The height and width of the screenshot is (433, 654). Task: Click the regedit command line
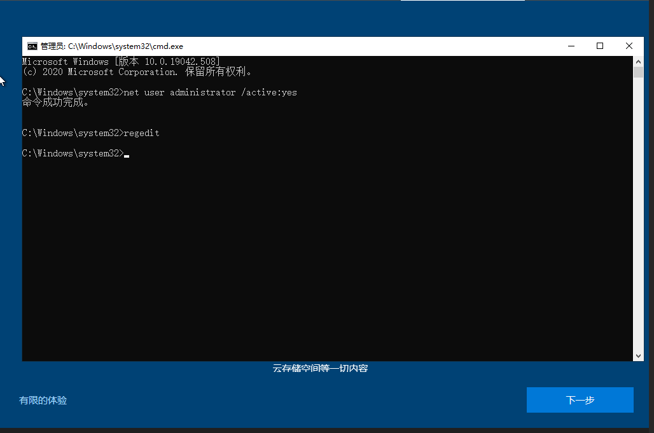click(x=90, y=133)
